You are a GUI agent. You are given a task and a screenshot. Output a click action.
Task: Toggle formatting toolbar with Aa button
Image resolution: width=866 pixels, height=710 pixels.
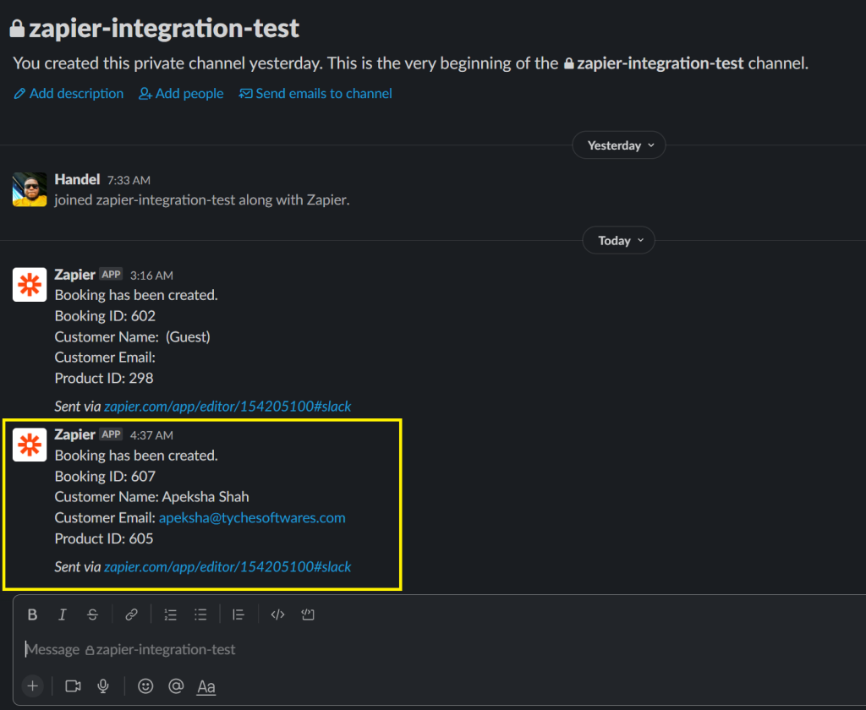coord(206,687)
